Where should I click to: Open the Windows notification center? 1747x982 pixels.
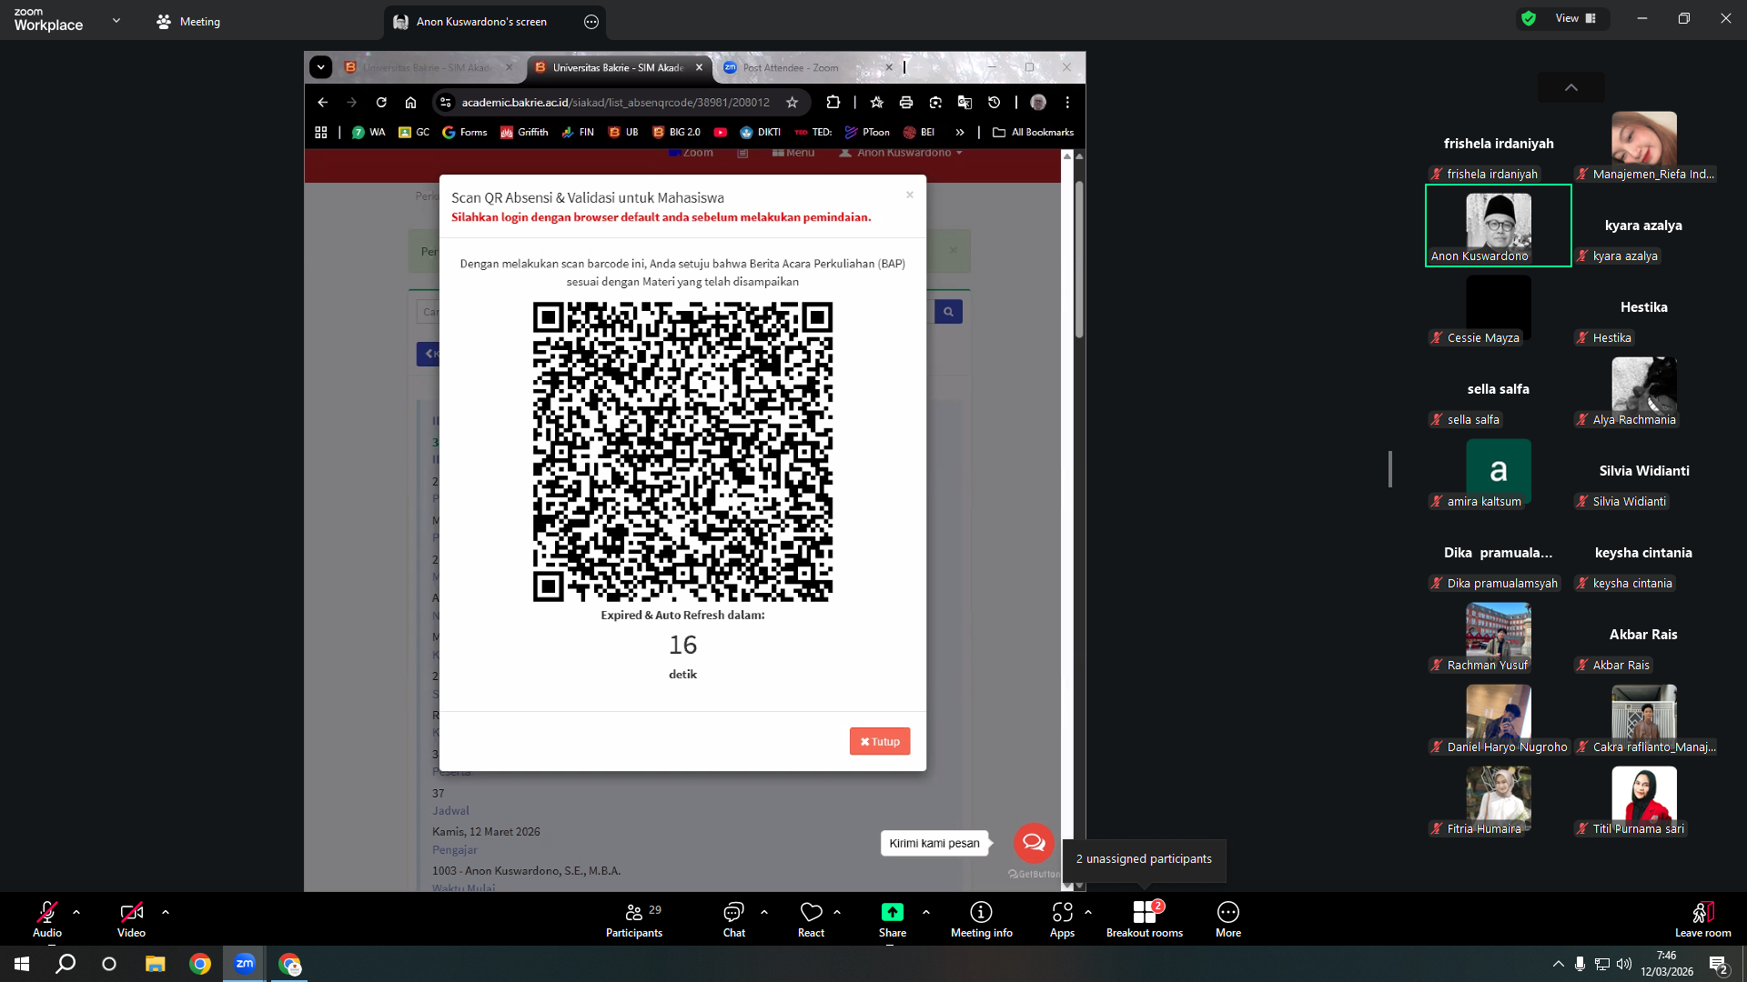[x=1719, y=965]
